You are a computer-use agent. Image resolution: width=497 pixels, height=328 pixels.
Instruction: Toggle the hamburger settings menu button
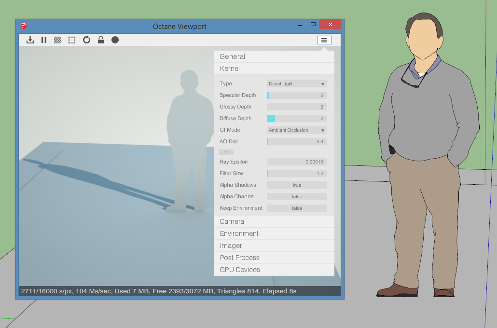[x=324, y=40]
